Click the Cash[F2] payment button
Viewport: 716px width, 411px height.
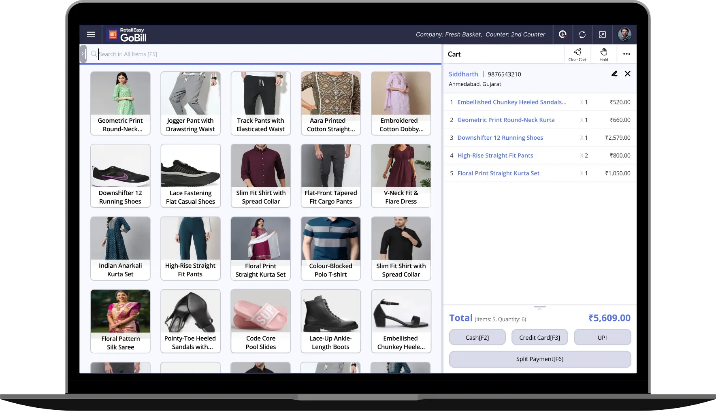[477, 337]
